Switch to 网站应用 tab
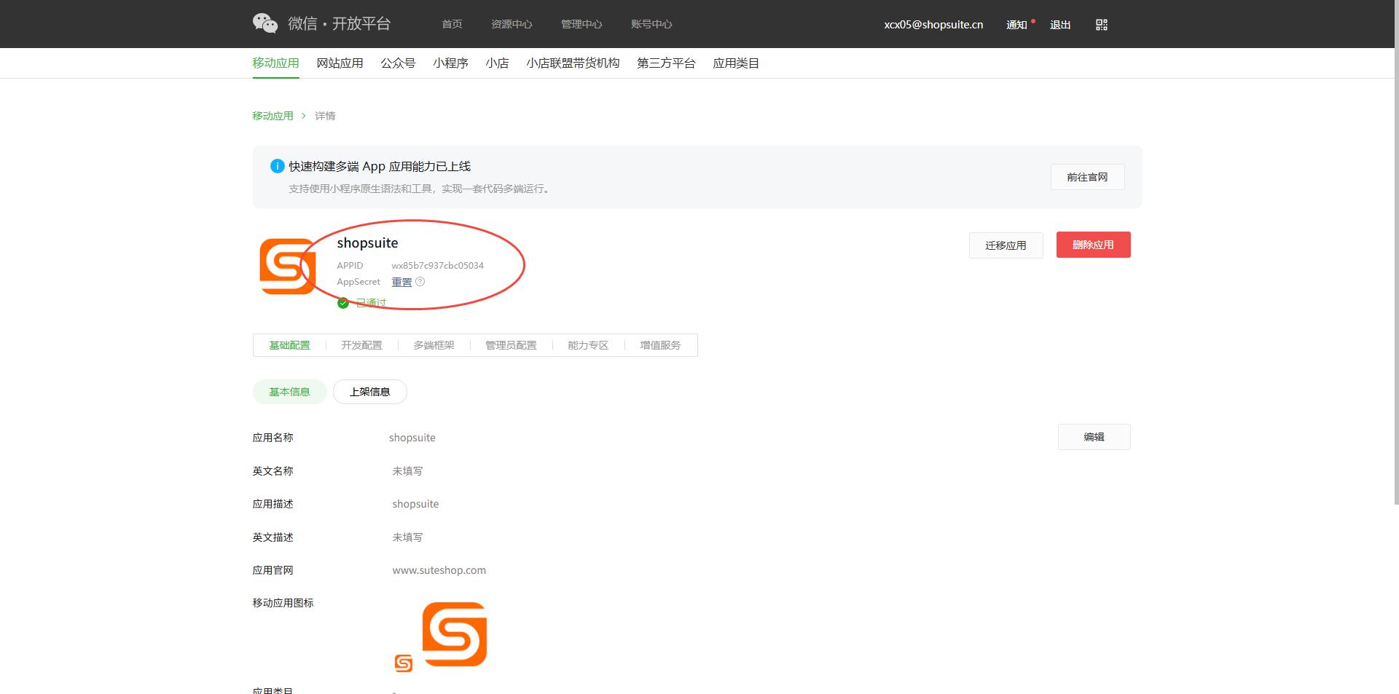Viewport: 1399px width, 694px height. [x=340, y=63]
